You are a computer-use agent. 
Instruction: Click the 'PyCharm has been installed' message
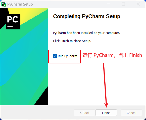point(86,33)
